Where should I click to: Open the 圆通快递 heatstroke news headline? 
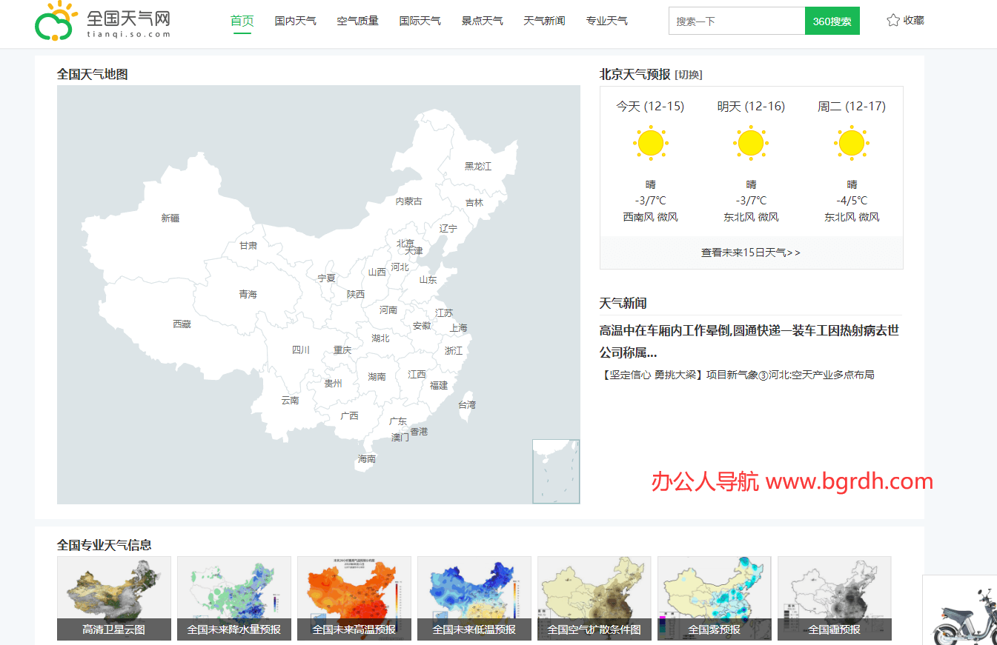[x=749, y=330]
